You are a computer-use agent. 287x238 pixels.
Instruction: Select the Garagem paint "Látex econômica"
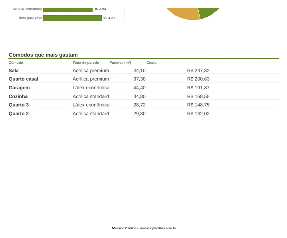click(x=91, y=88)
